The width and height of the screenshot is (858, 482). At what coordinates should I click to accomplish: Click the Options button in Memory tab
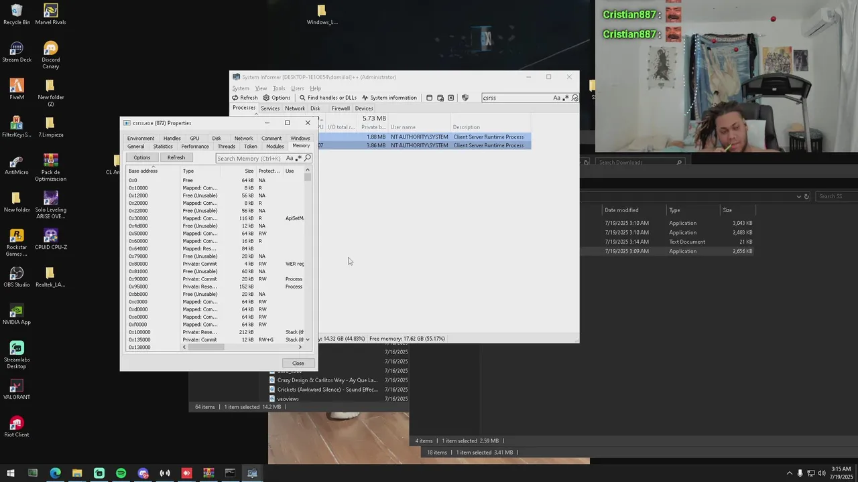141,158
